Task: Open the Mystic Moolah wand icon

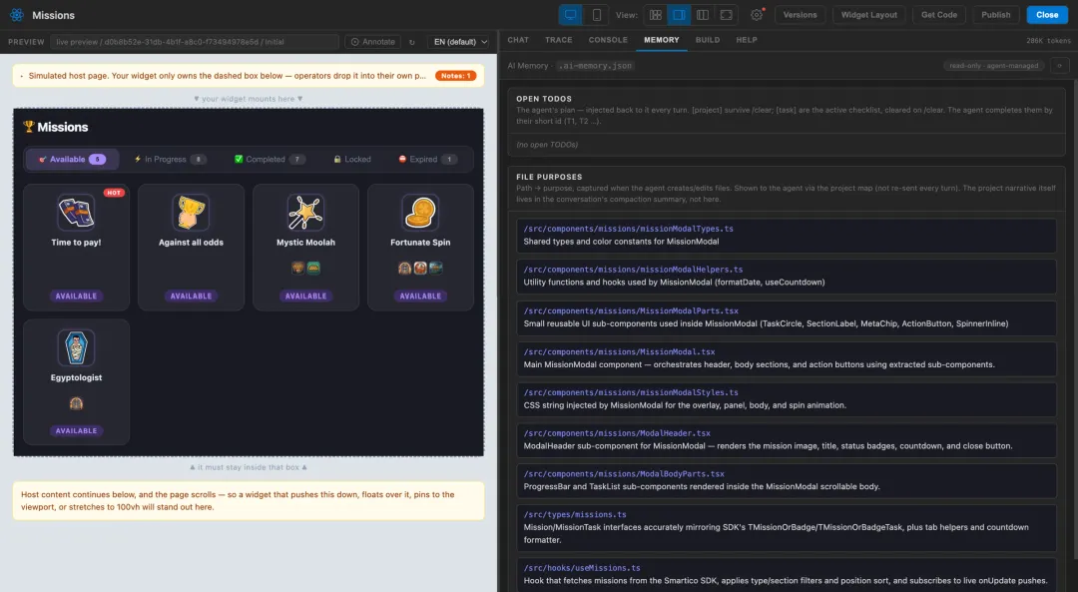Action: (x=305, y=212)
